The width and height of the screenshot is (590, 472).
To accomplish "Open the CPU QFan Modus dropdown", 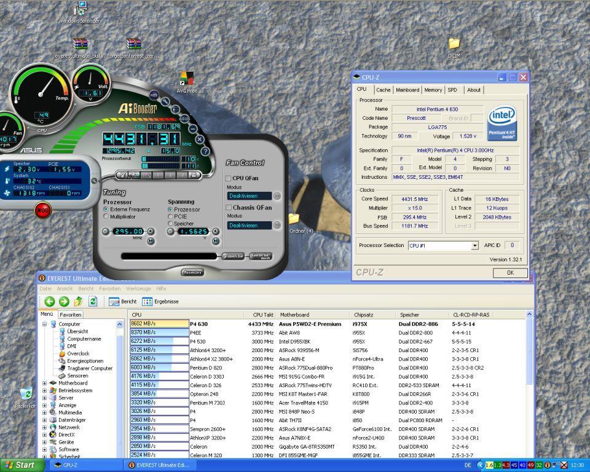I will click(277, 196).
